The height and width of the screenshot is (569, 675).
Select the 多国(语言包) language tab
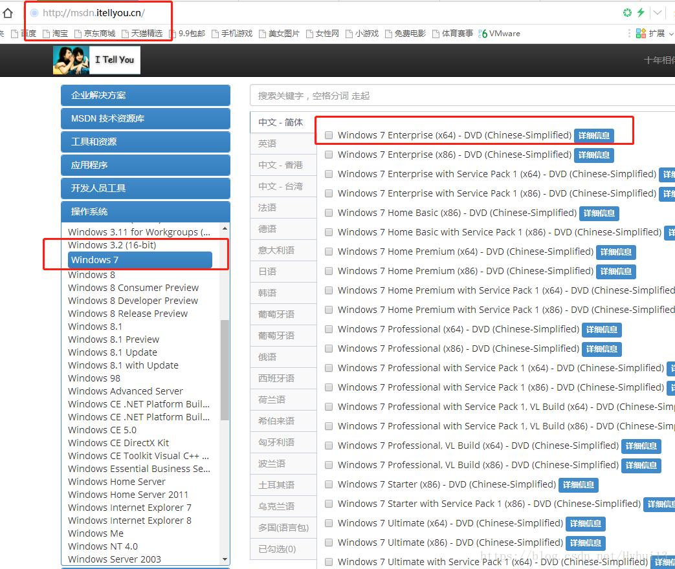(x=283, y=528)
